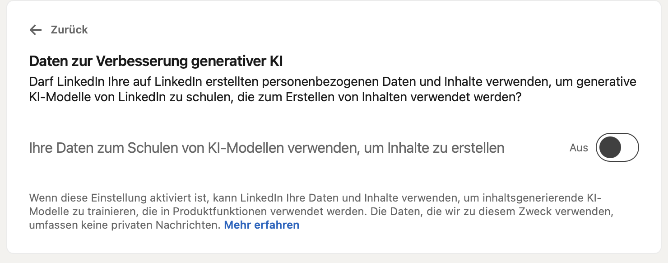Click the line starting "Modelle zu trainieren"
Image resolution: width=668 pixels, height=263 pixels.
[321, 211]
